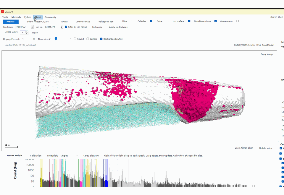Click Apply to Analyses
The width and height of the screenshot is (284, 195).
point(118,27)
